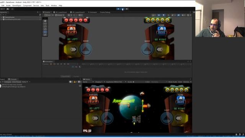Select the Animation panel tab
245x138 pixels.
coord(48,61)
